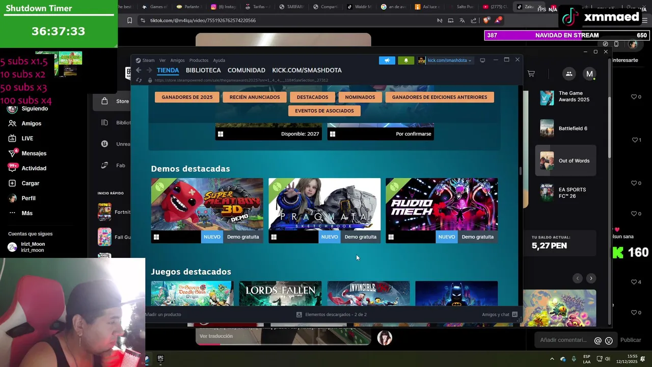Select EA SPORTS FC 26 in Epic list
The image size is (652, 367).
[x=565, y=193]
